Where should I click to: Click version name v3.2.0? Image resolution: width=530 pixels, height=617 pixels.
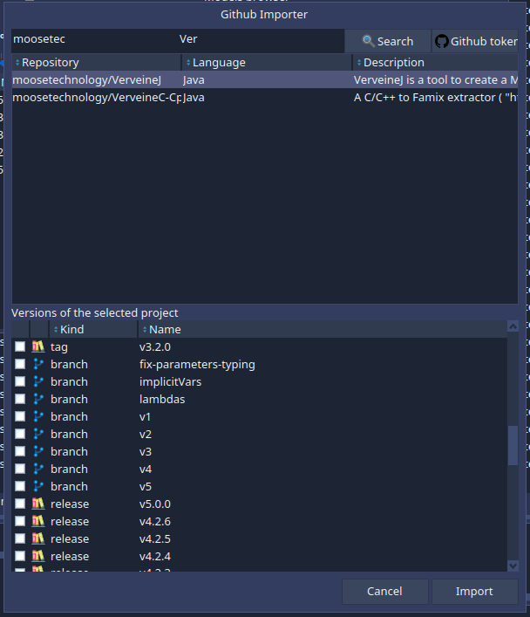click(155, 346)
